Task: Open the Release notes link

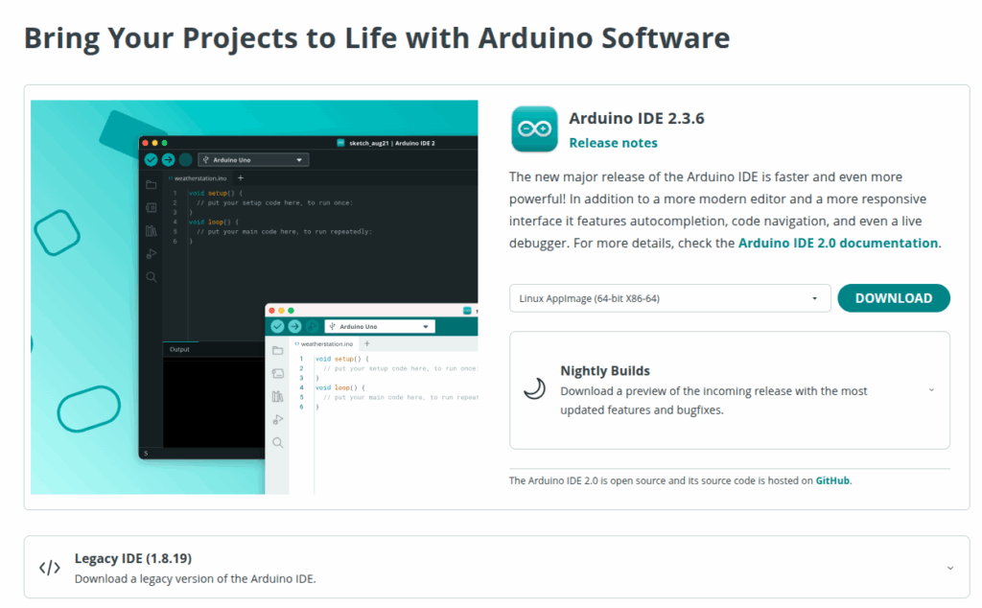Action: coord(613,143)
